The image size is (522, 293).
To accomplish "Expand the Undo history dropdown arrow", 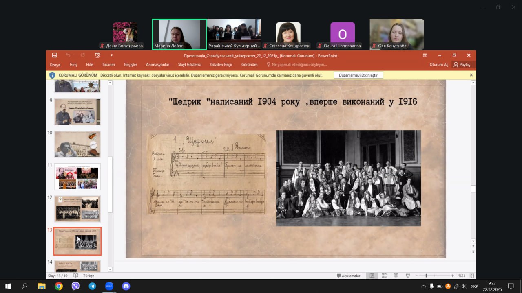I will click(x=74, y=55).
